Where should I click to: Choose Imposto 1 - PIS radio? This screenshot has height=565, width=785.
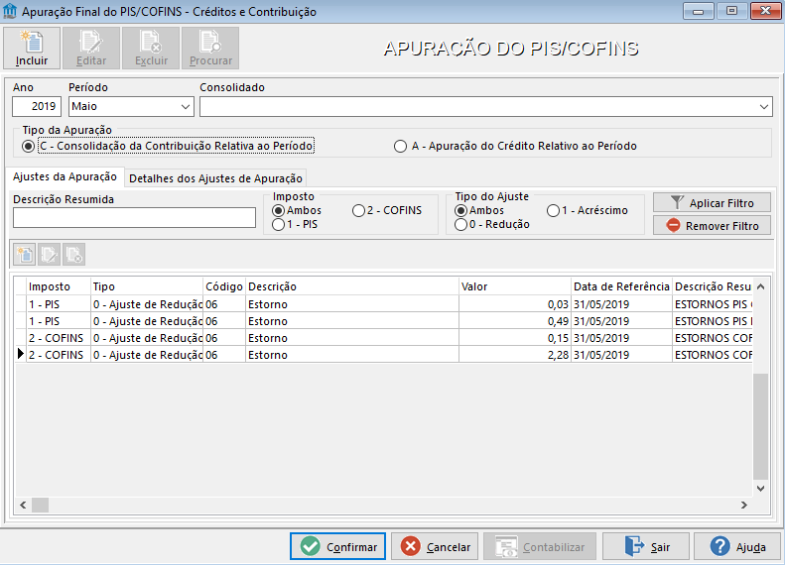pos(278,224)
